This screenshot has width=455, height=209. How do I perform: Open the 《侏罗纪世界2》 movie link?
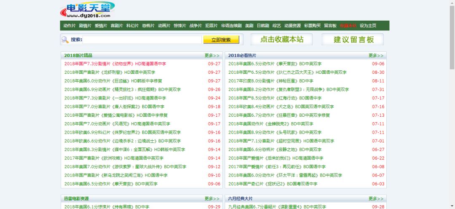point(123,132)
